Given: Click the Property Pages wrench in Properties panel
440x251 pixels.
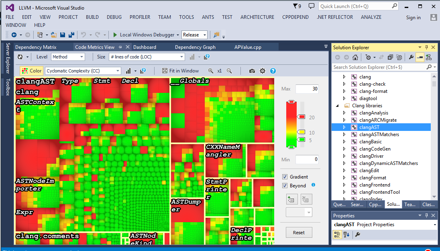Looking at the screenshot, I should (357, 235).
